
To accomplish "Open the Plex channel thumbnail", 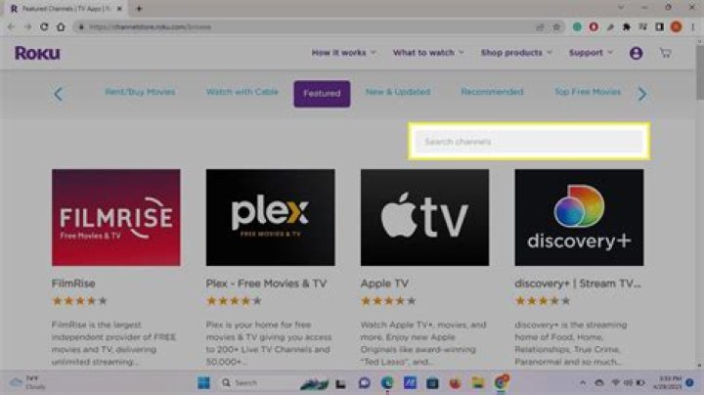I will [x=270, y=217].
